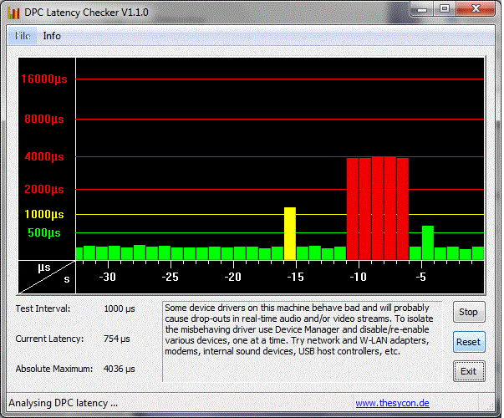Click the tall green bar near -5 s

coord(428,242)
